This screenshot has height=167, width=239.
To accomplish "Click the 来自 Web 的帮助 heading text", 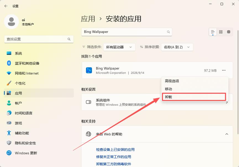I will pyautogui.click(x=109, y=134).
